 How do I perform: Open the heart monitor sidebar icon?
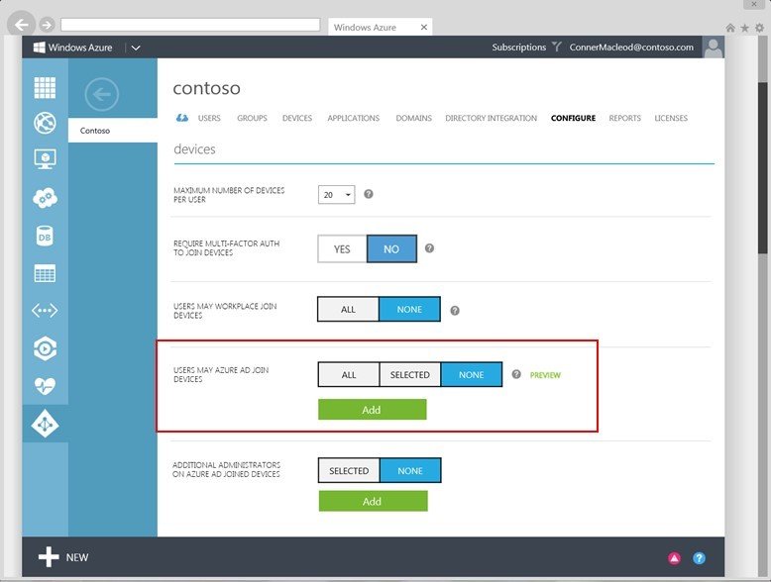tap(45, 386)
